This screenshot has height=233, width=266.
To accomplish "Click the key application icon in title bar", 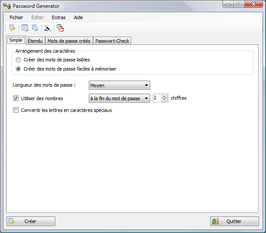I will (x=7, y=6).
